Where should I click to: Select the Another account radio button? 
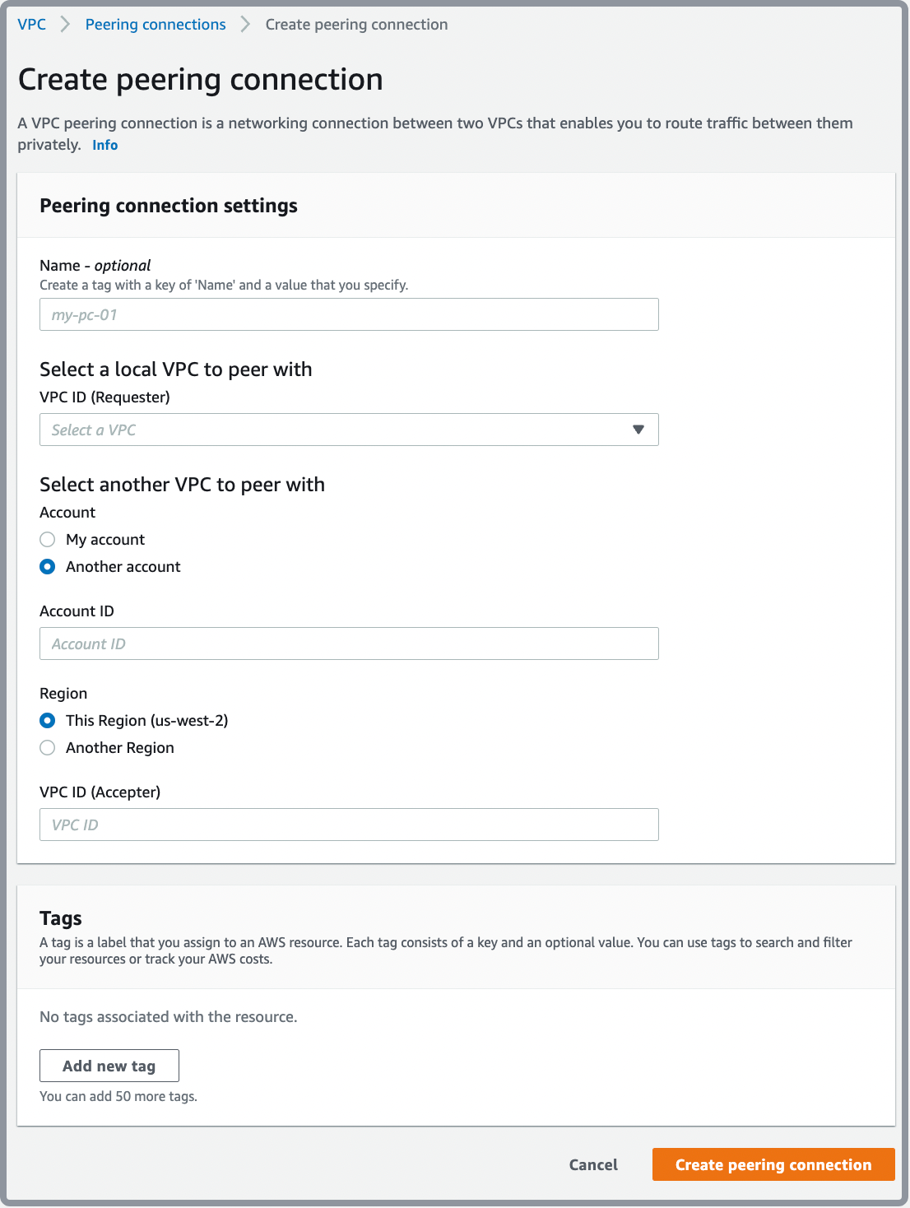pos(48,566)
